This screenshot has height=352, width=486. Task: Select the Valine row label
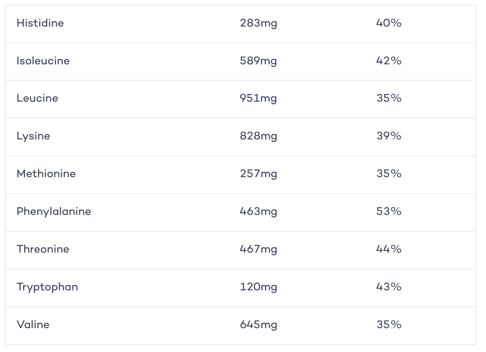(33, 325)
